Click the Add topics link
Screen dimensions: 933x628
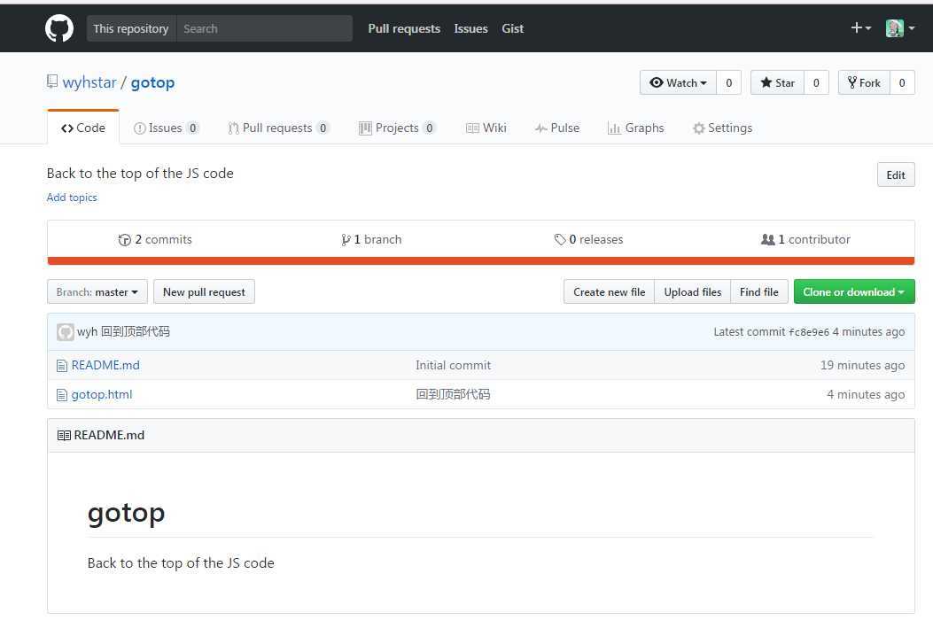click(72, 198)
